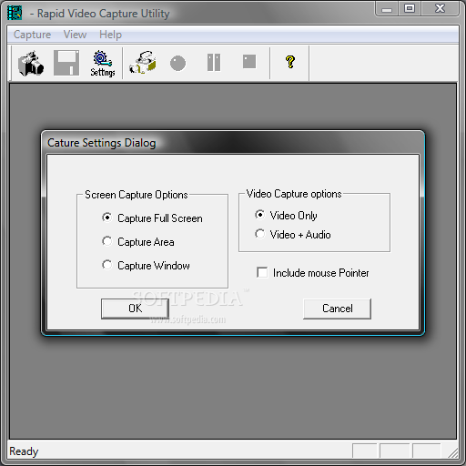Open the Help menu
The image size is (466, 466).
point(110,35)
